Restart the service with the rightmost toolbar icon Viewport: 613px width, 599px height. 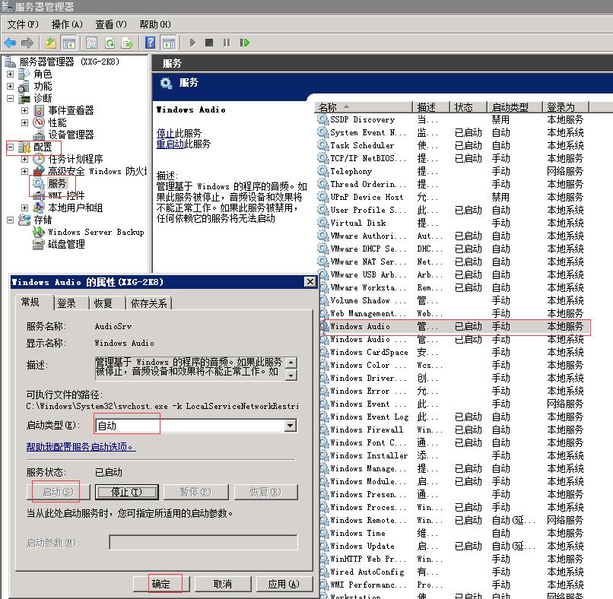pos(245,42)
